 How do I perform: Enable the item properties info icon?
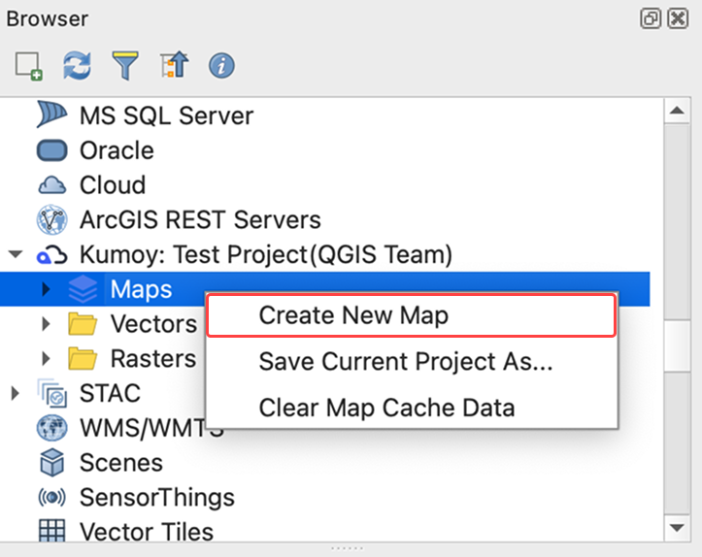221,66
